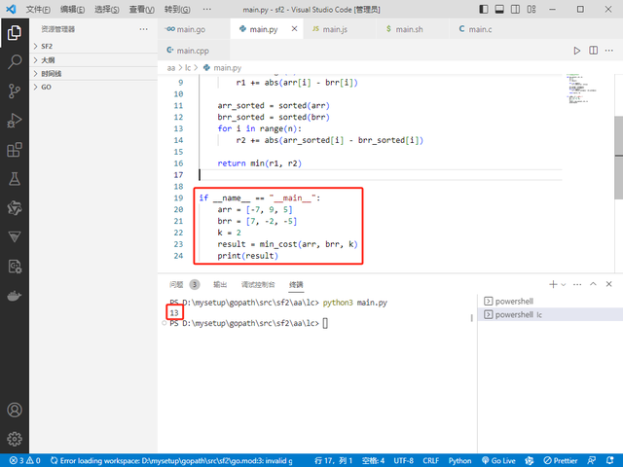Open the Source Control view

(15, 90)
